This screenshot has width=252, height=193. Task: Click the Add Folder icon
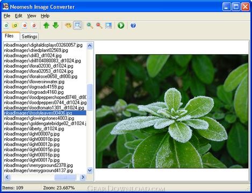[15, 26]
